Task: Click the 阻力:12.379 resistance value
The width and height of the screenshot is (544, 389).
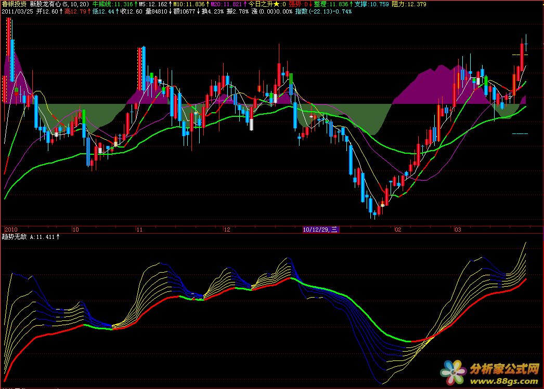Action: 409,4
